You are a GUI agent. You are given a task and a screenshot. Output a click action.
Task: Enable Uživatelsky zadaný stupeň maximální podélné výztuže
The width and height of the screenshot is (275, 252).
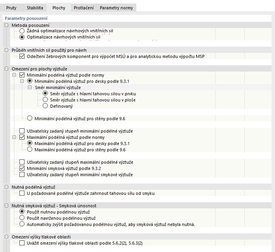22,162
